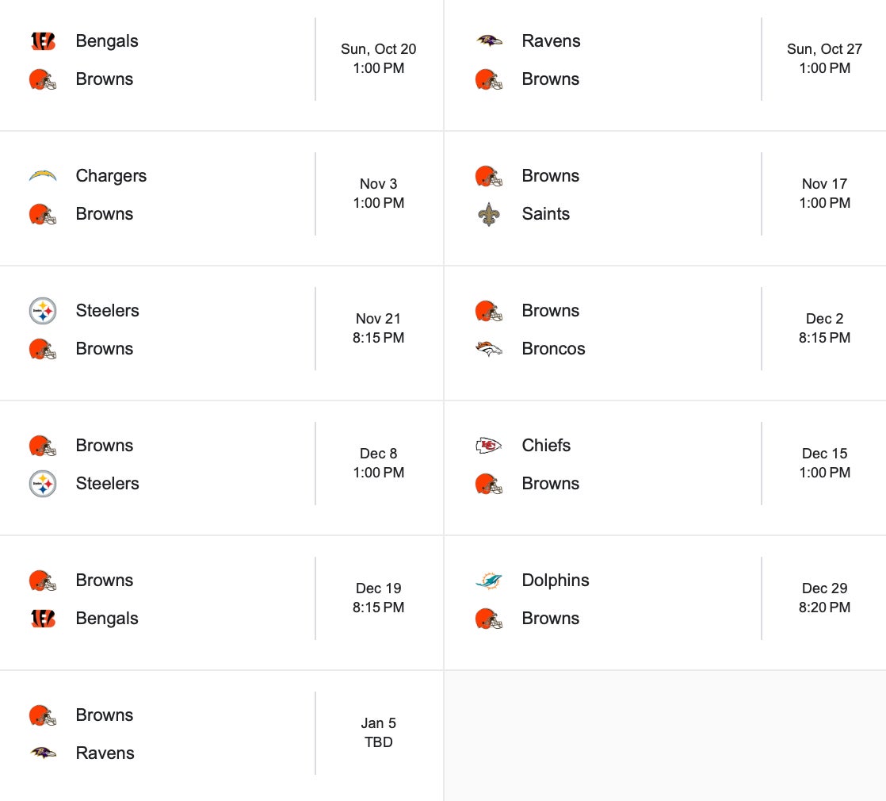The image size is (886, 801).
Task: Click the Saints fleur-de-lis logo
Action: click(x=489, y=214)
